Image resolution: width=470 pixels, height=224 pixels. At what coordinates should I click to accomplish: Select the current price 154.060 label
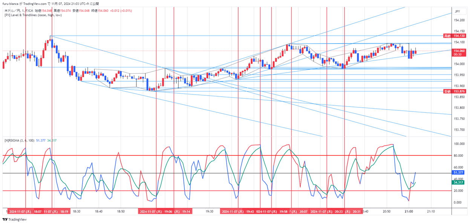coord(459,51)
